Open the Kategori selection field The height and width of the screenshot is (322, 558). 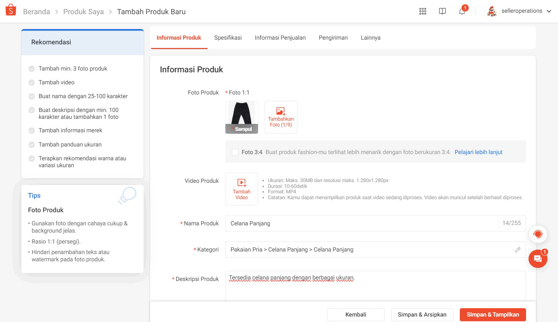pos(364,250)
